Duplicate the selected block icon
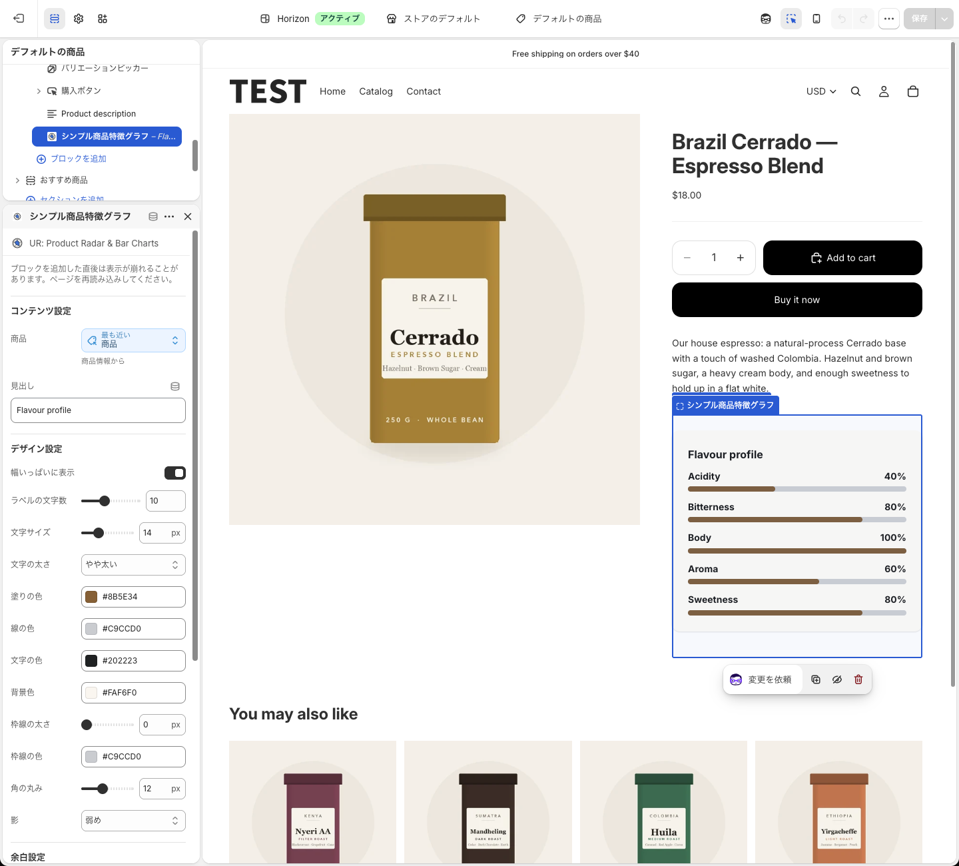Viewport: 959px width, 866px height. tap(816, 679)
